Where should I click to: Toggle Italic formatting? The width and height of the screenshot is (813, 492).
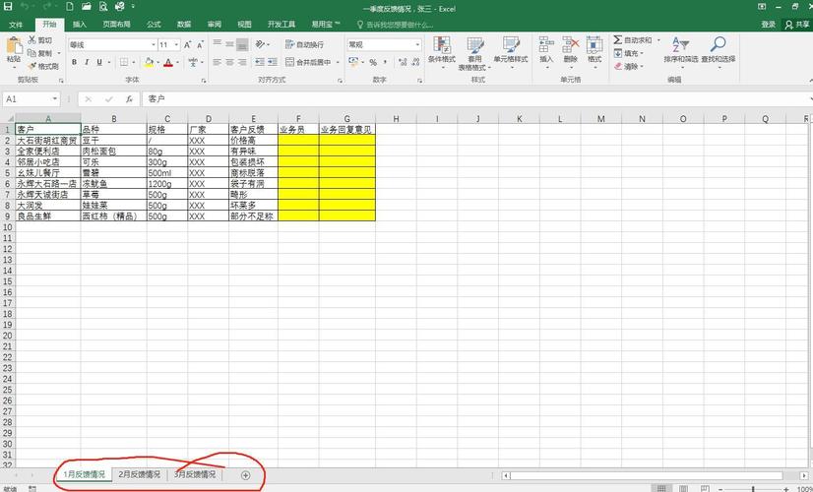[x=87, y=62]
